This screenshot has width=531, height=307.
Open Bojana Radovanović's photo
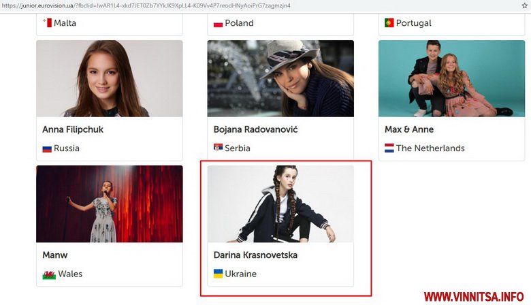[280, 78]
